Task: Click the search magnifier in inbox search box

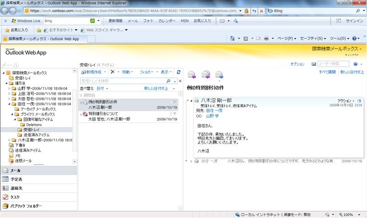Action: 168,81
